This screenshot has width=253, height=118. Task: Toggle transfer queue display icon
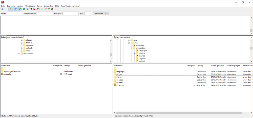[19, 9]
